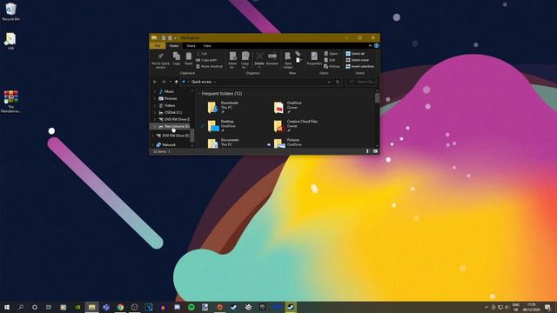Viewport: 557px width, 313px height.
Task: Open the address bar history dropdown
Action: tap(329, 82)
